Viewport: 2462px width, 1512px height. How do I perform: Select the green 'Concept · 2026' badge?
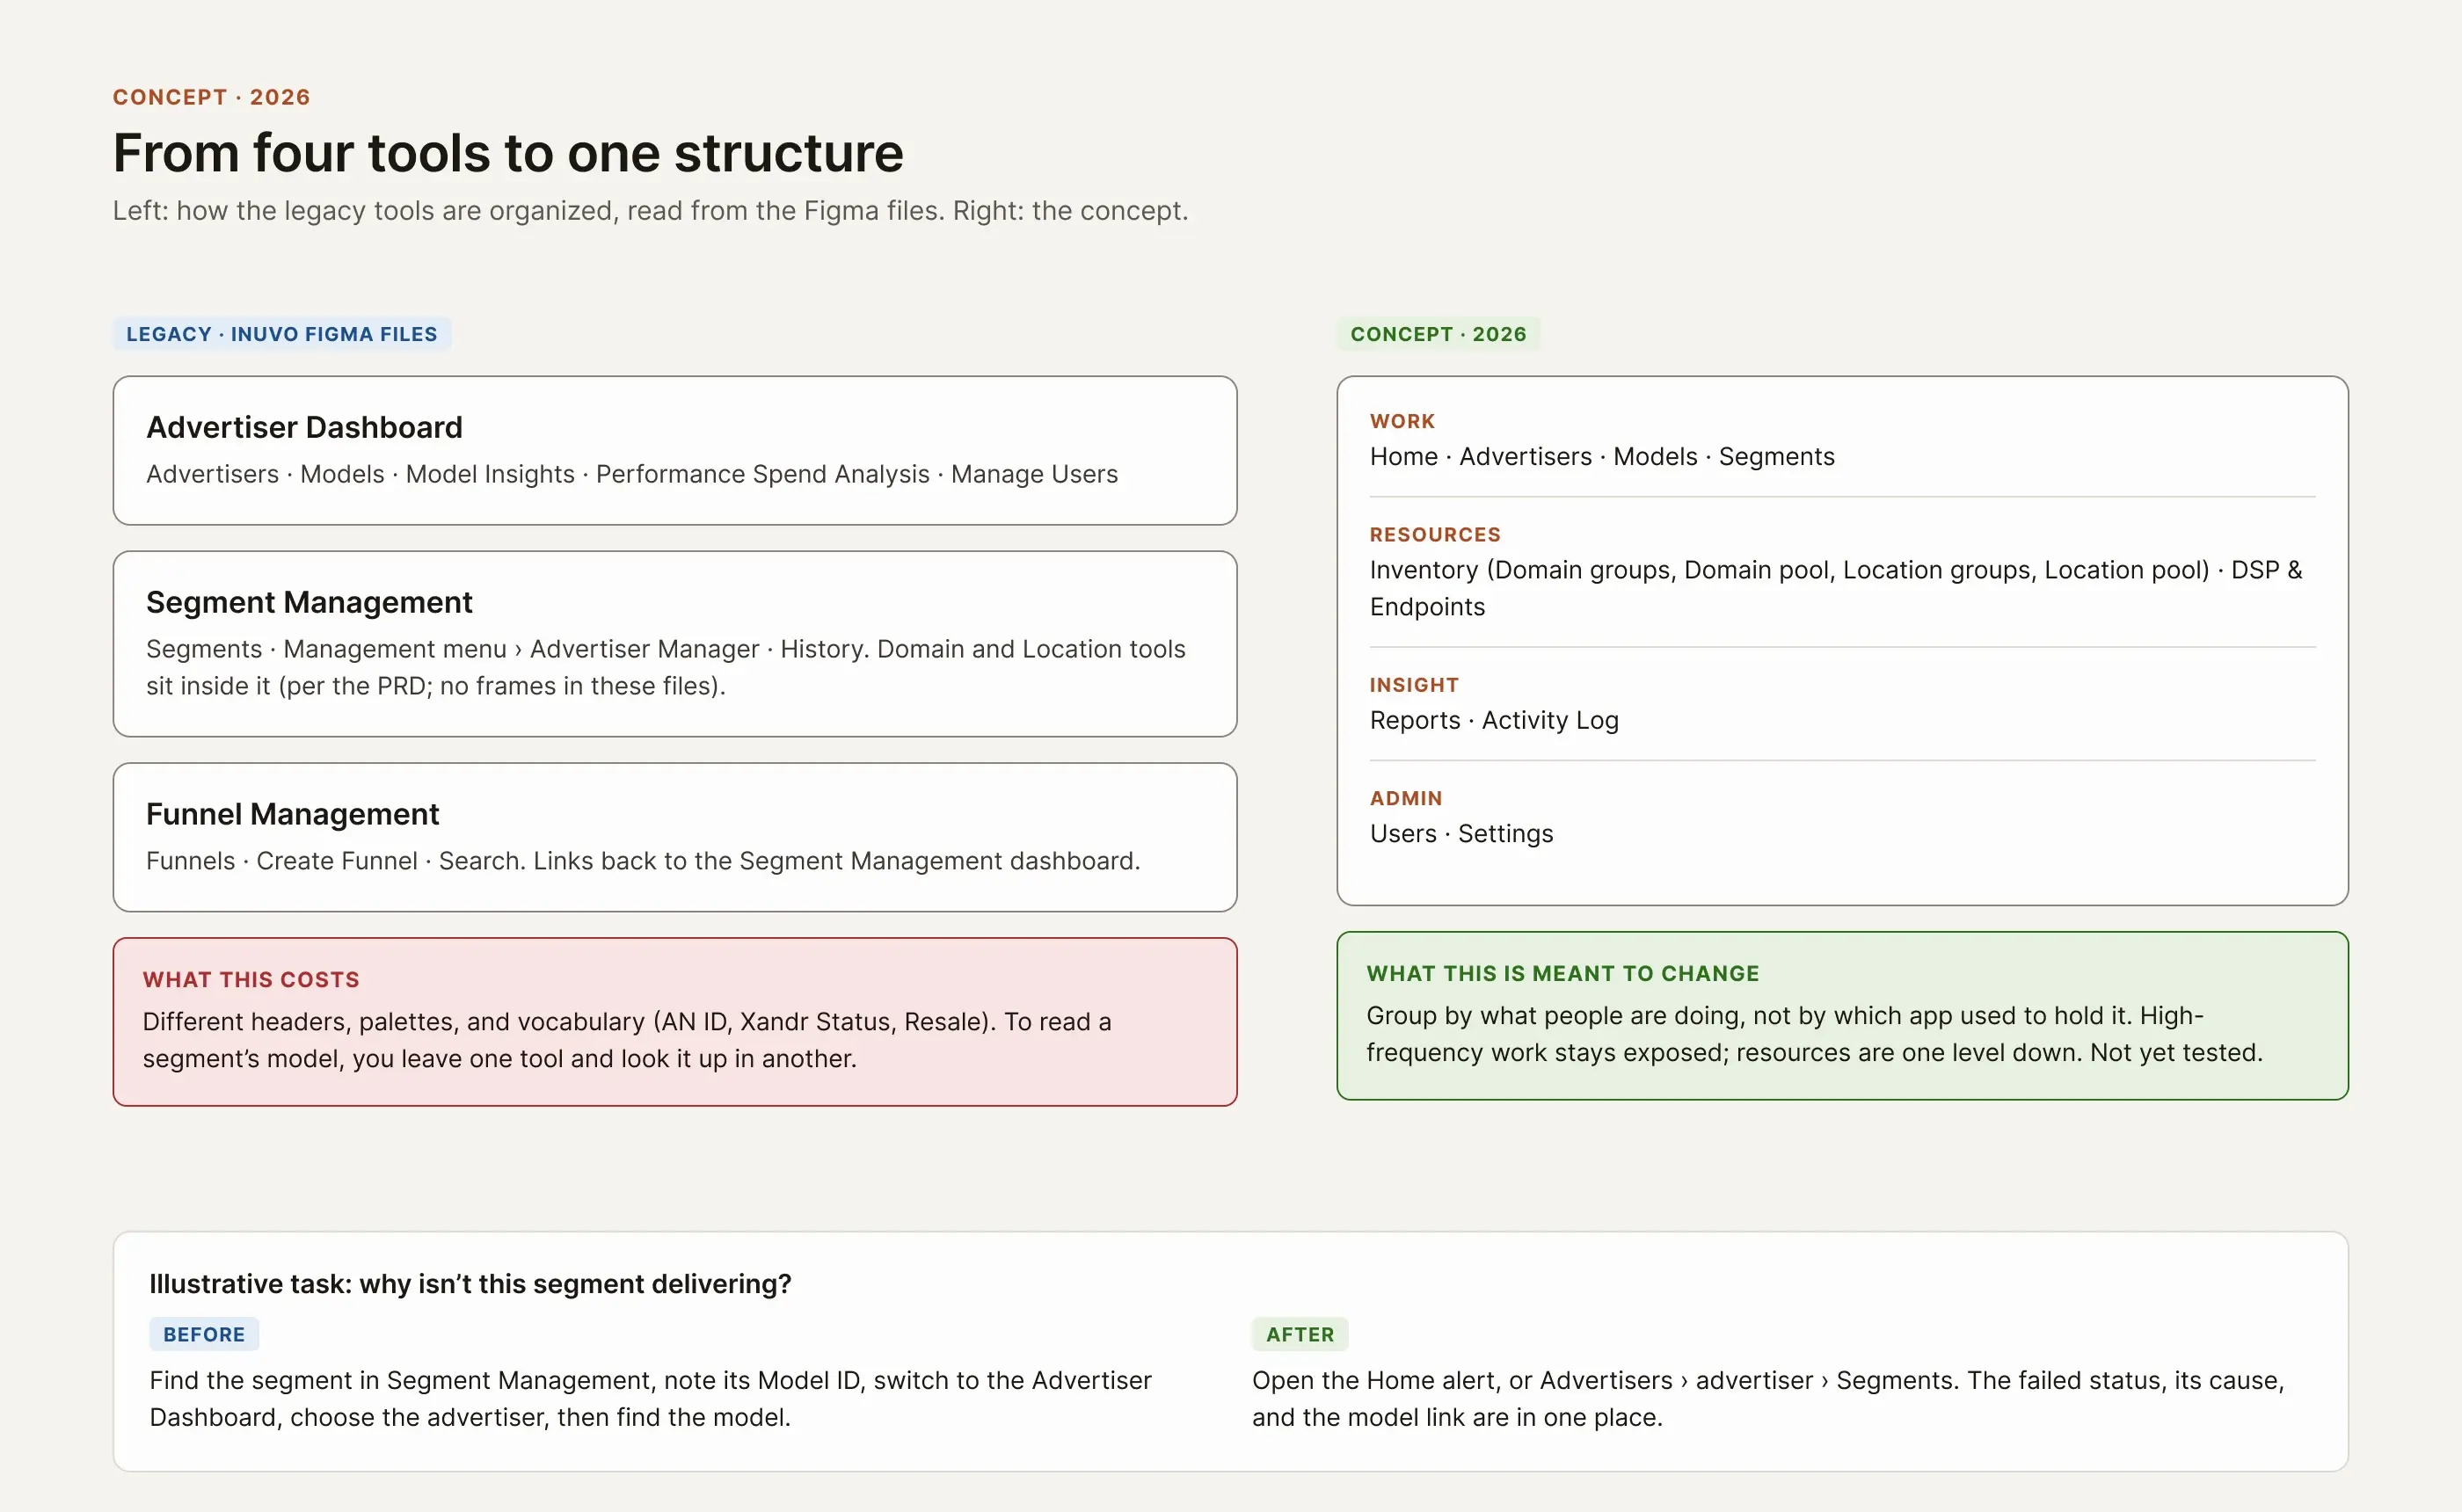1438,334
